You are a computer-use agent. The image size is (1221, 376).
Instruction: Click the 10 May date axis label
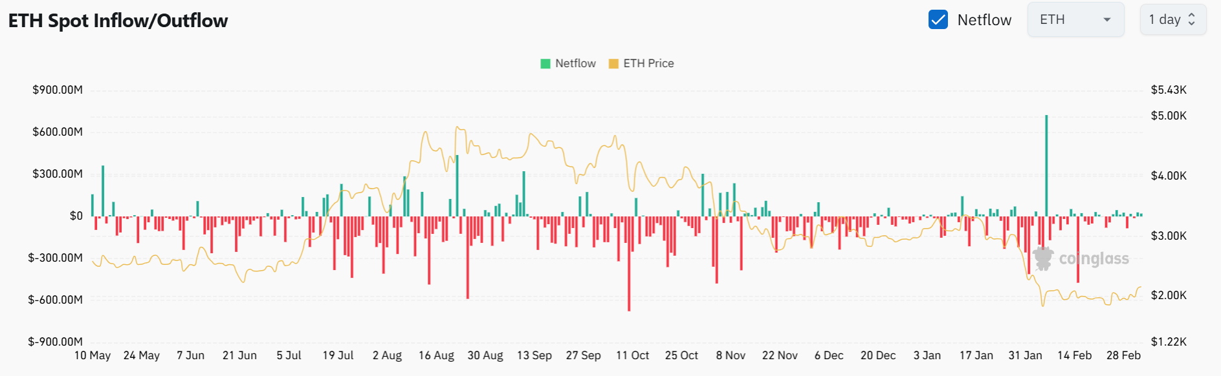click(x=93, y=355)
